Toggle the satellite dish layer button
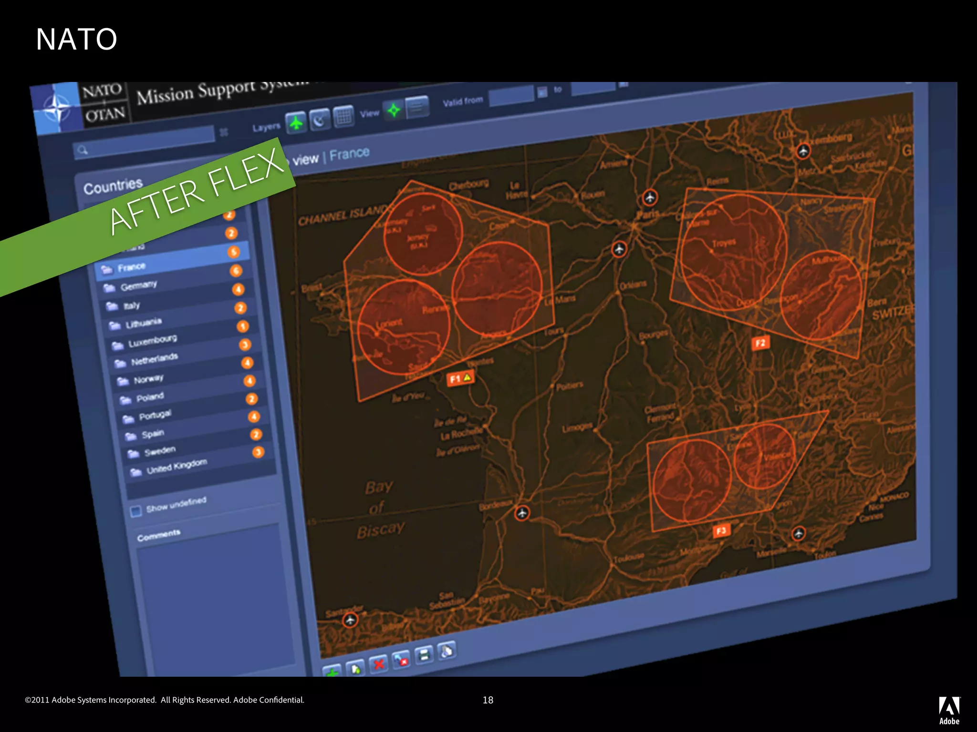 [x=319, y=119]
